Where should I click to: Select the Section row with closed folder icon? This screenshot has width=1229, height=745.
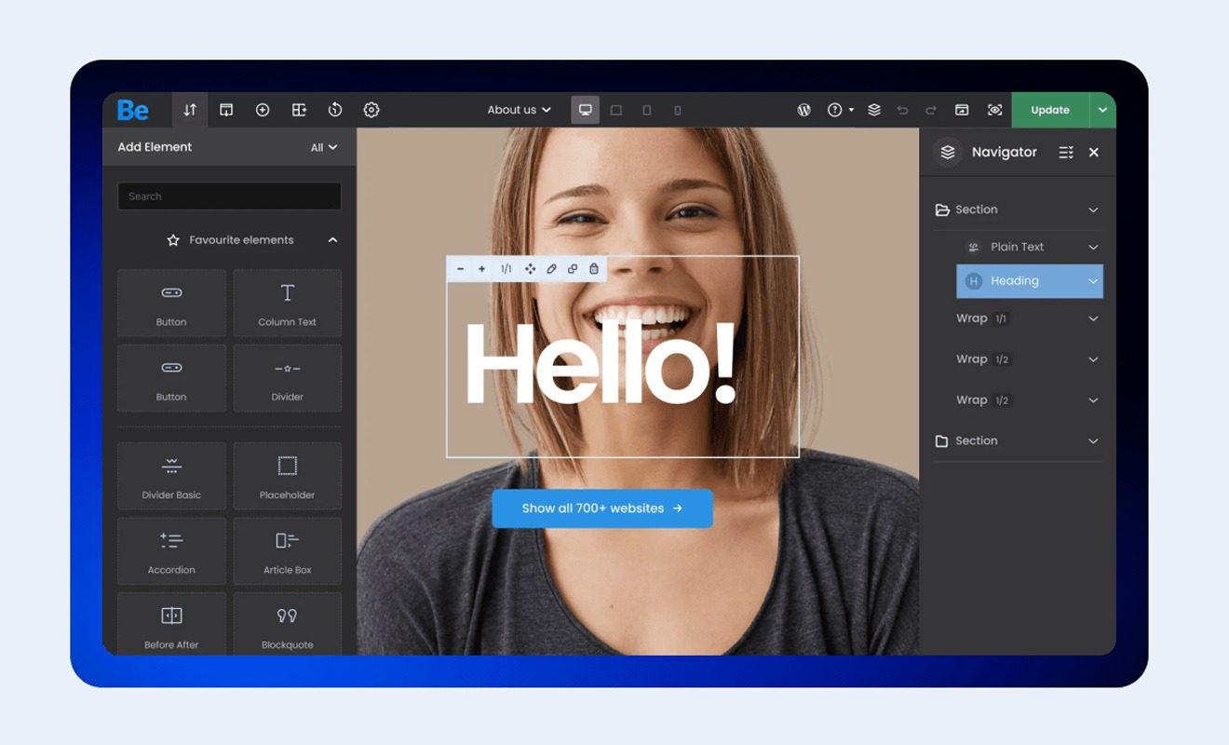pos(1019,440)
